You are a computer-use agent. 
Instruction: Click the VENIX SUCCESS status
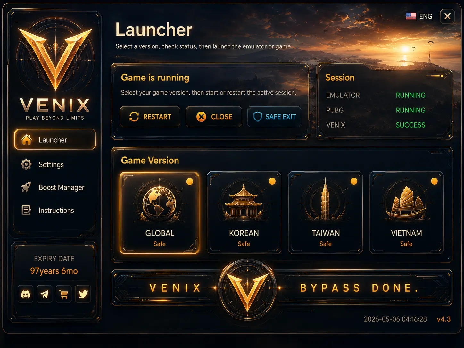410,125
